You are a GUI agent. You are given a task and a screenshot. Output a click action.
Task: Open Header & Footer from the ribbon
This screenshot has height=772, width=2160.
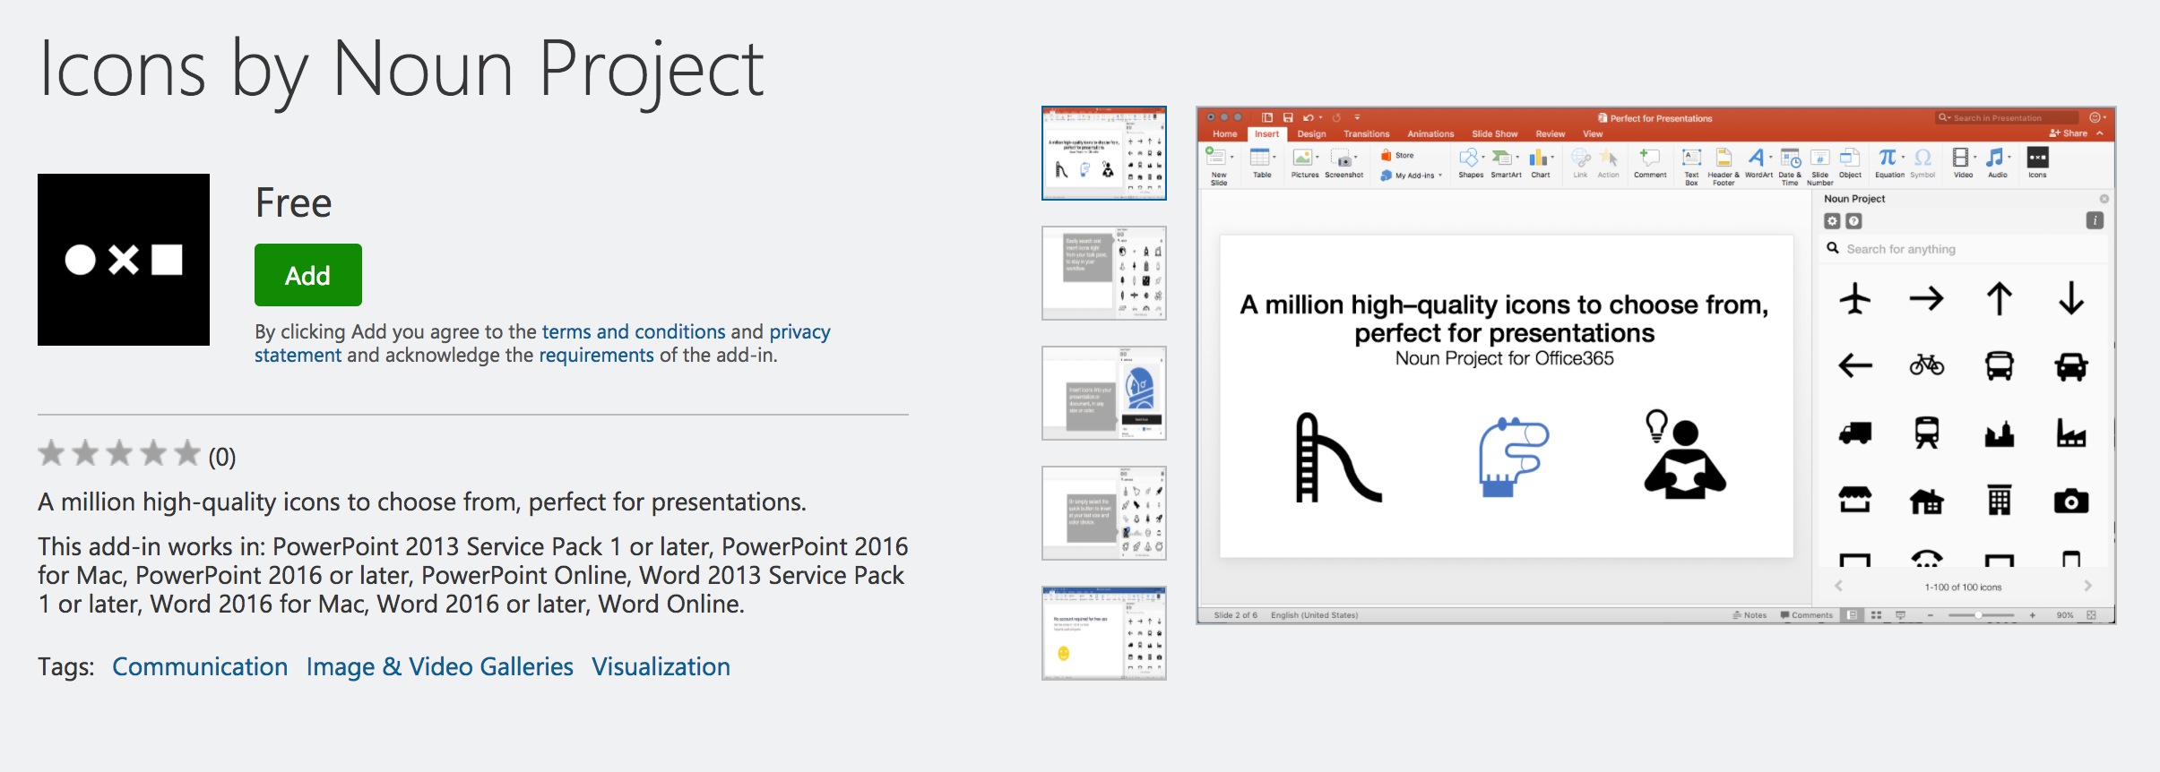[x=1723, y=167]
